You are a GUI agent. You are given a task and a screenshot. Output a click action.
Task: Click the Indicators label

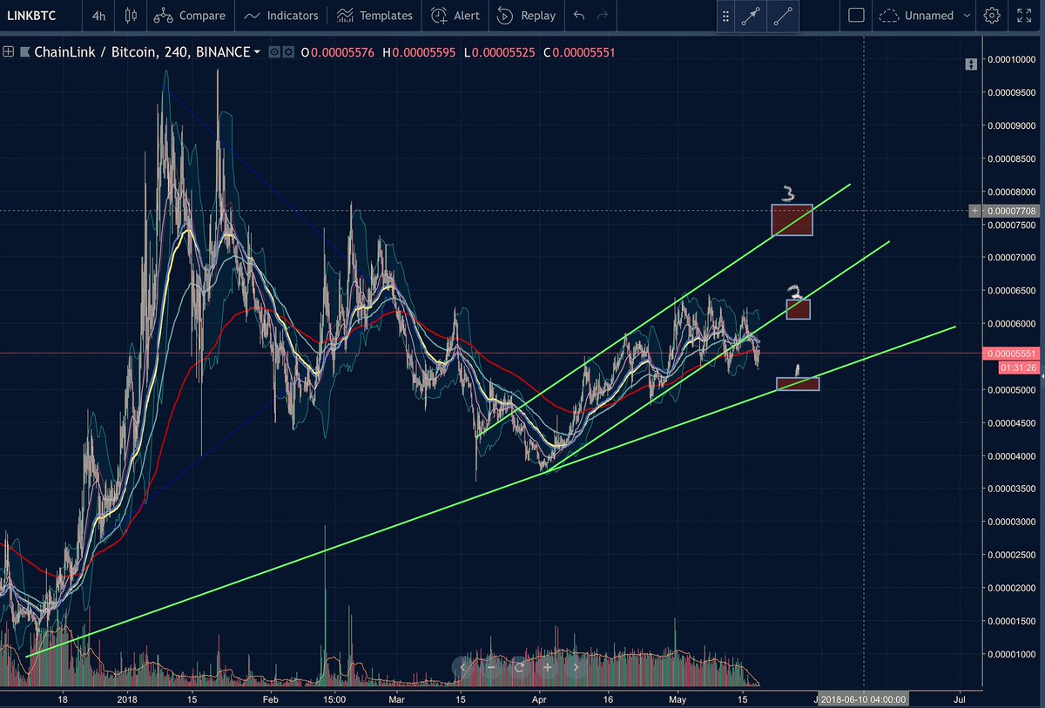click(x=293, y=16)
